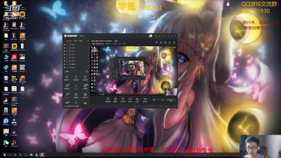
Task: Open the Windows Start menu
Action: [5, 155]
